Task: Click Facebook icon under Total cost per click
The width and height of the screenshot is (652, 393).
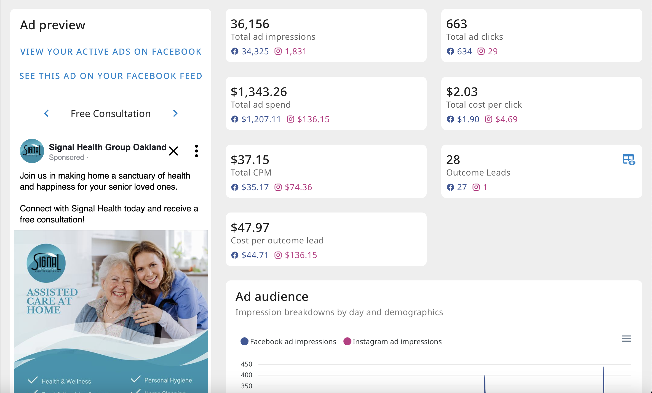Action: [x=450, y=119]
